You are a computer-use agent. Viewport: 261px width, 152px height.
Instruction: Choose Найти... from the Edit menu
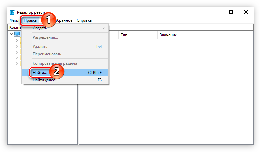point(39,73)
